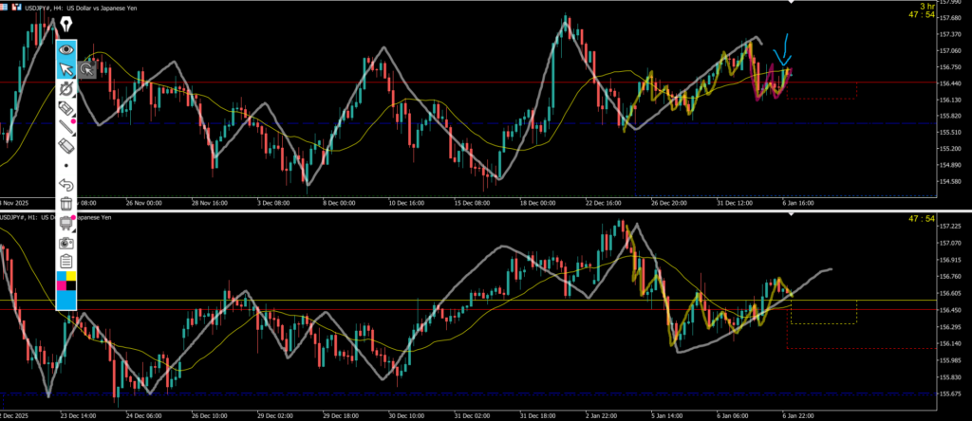The image size is (972, 421).
Task: Click the USDJPY H4 chart title label
Action: pyautogui.click(x=66, y=7)
